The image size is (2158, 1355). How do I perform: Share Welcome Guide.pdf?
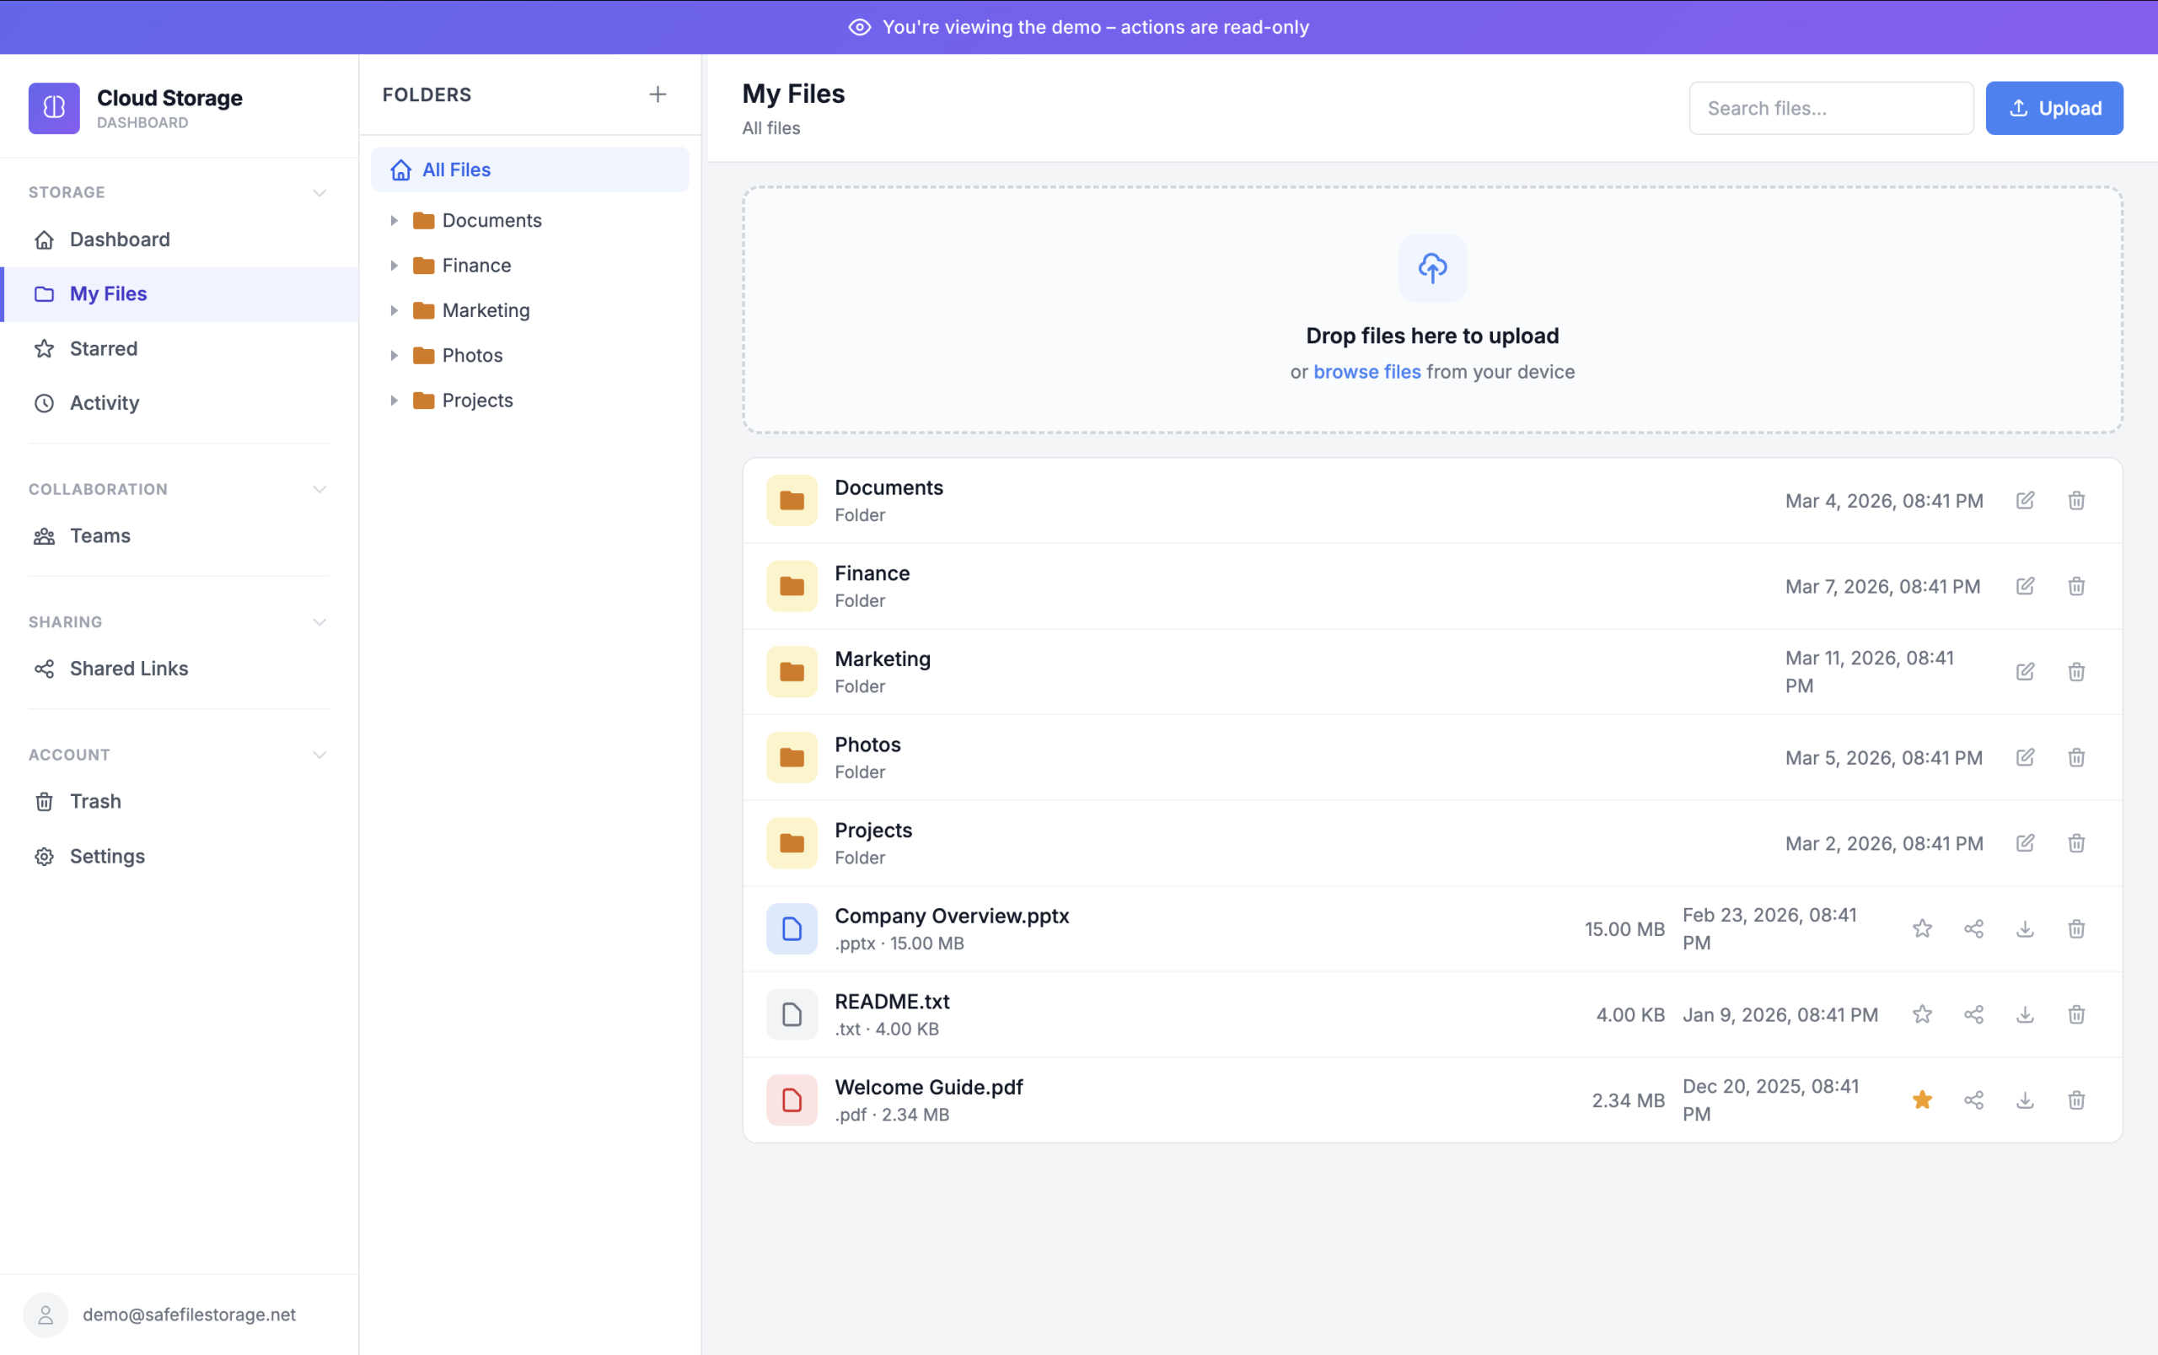(1973, 1100)
